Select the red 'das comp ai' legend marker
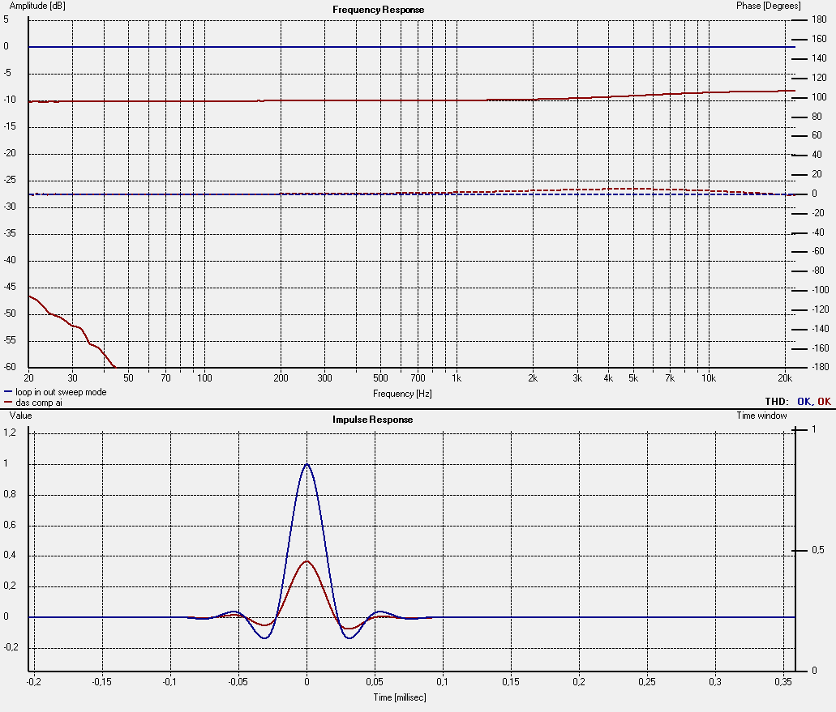Screen dimensions: 836x712 [x=9, y=401]
